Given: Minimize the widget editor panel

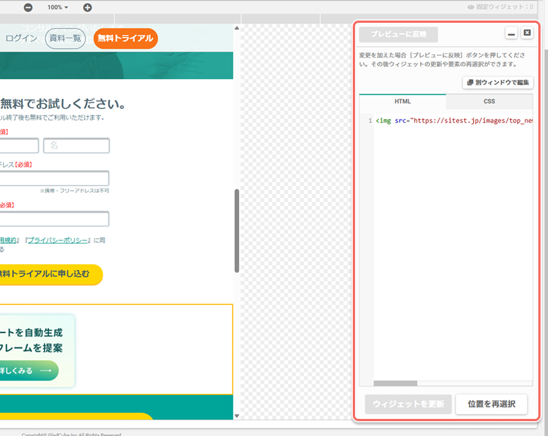Looking at the screenshot, I should point(511,34).
